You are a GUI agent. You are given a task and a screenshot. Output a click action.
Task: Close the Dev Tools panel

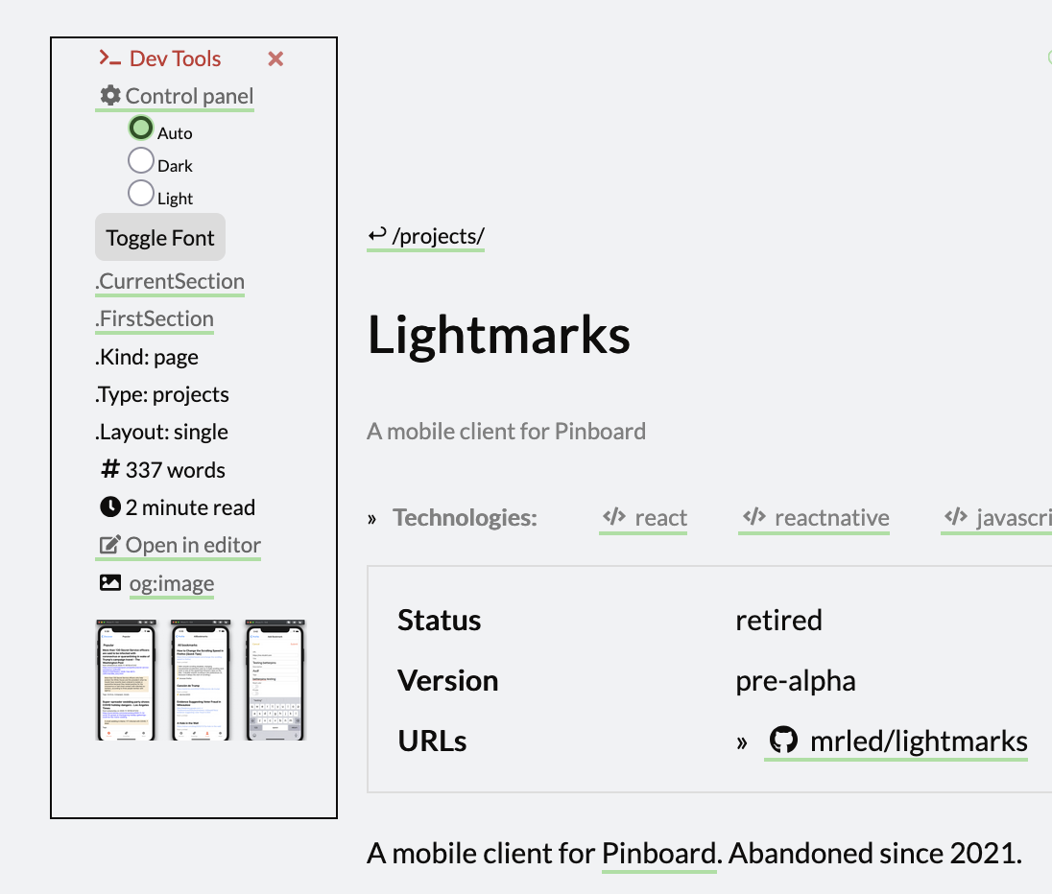[275, 59]
